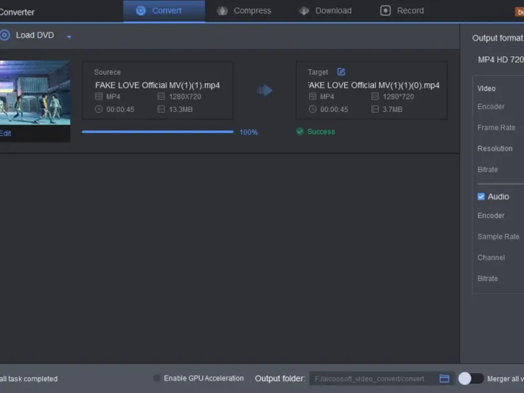The image size is (524, 393).
Task: Click the source MP4 format icon
Action: click(x=99, y=96)
